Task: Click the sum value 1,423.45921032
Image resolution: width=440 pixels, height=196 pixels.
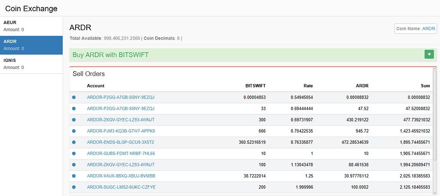Action: 416,131
